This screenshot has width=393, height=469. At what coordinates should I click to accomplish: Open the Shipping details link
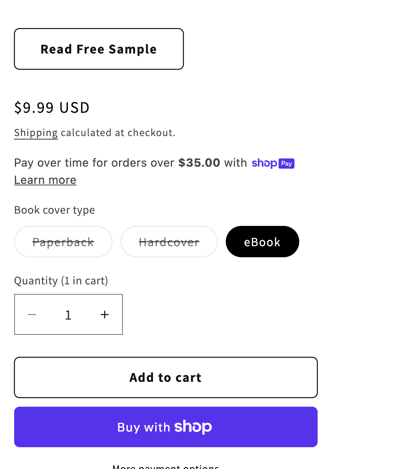click(36, 133)
